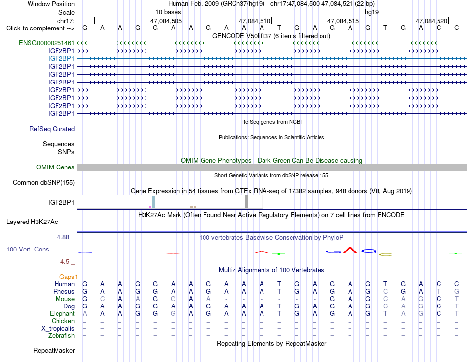This screenshot has width=467, height=362.
Task: Open '100 vertebrates Basewise Conservation by PhyloP' title
Action: 271,238
